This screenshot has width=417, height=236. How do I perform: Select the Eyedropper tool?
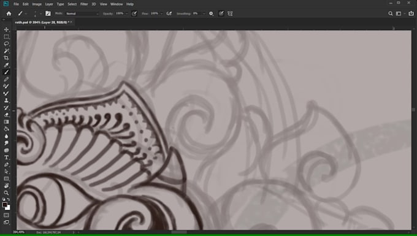[x=6, y=65]
